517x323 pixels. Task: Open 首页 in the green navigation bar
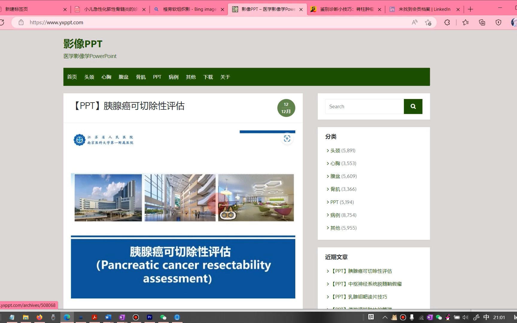click(x=72, y=77)
